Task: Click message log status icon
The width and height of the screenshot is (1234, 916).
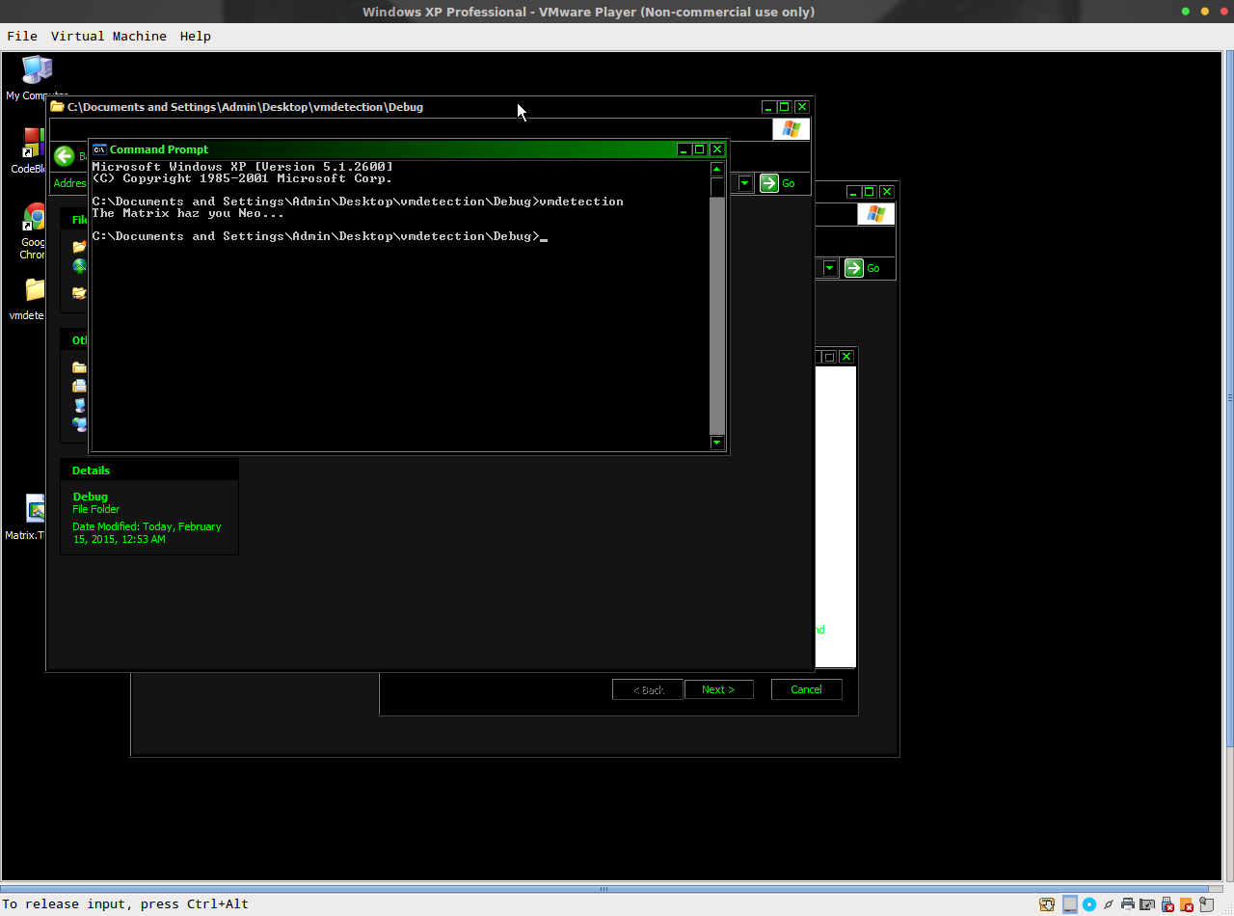Action: coord(1207,904)
